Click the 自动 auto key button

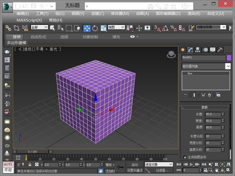(x=135, y=165)
